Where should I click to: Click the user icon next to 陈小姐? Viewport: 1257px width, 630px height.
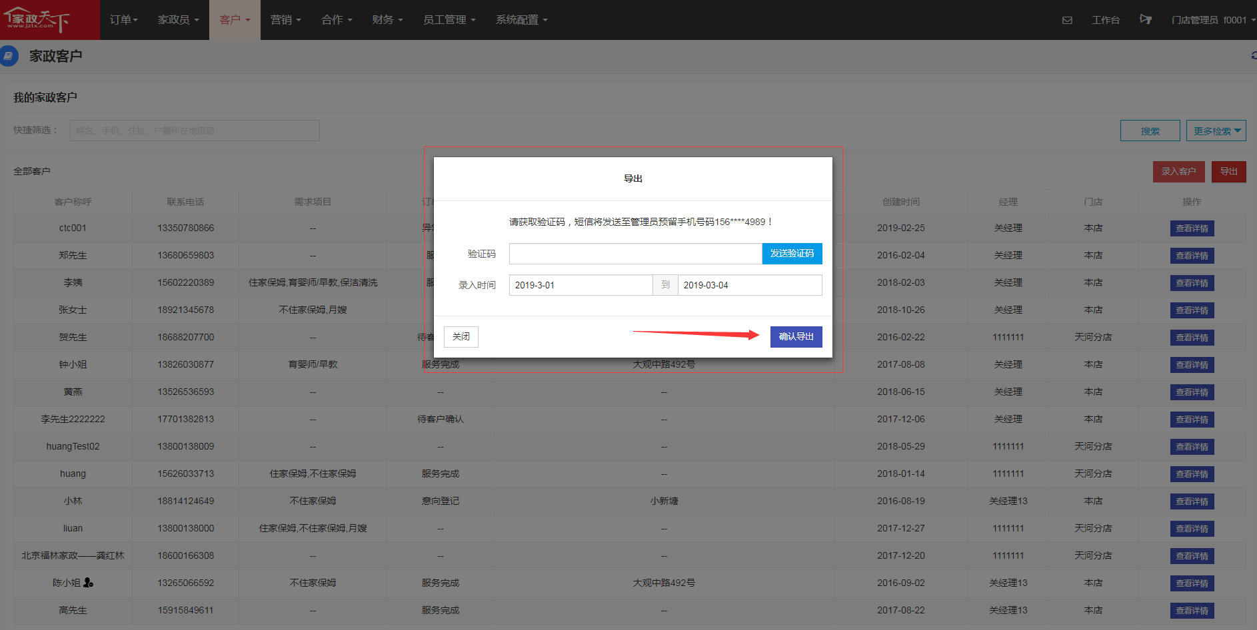(88, 583)
